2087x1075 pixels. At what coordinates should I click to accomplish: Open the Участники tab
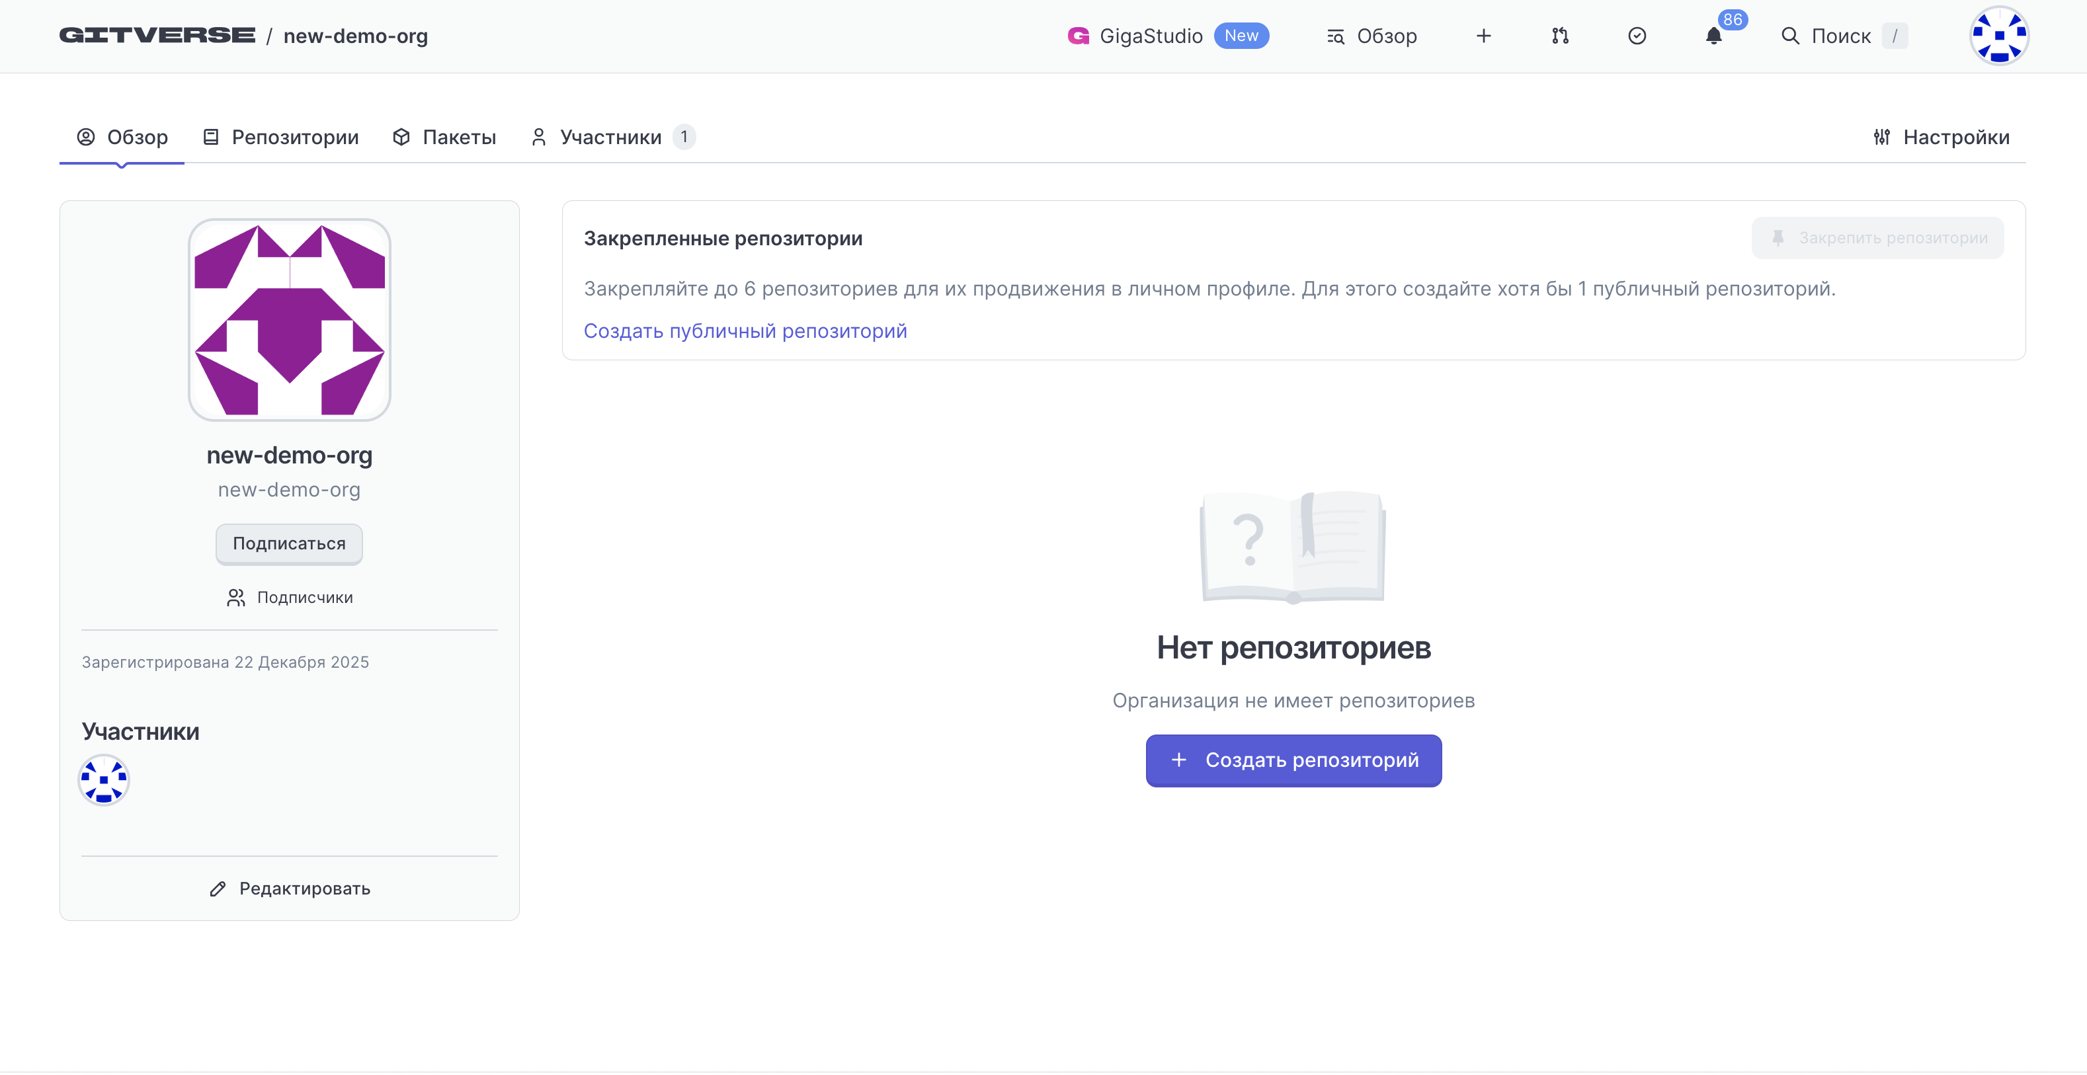coord(611,137)
